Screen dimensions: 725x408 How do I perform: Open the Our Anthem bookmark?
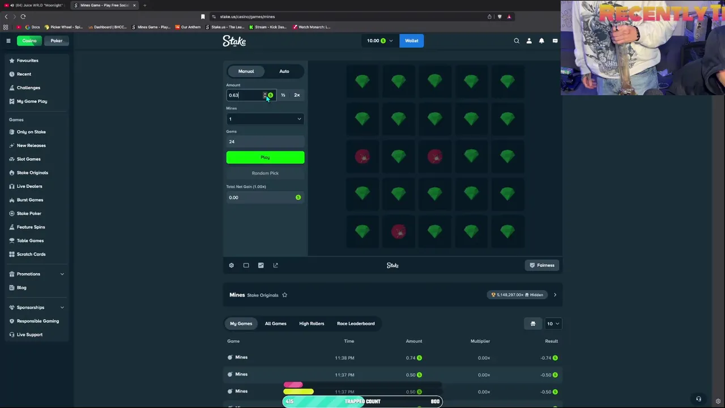[x=187, y=27]
